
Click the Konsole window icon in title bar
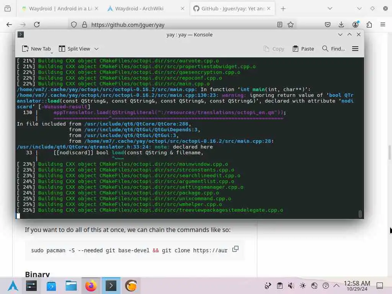[21, 34]
